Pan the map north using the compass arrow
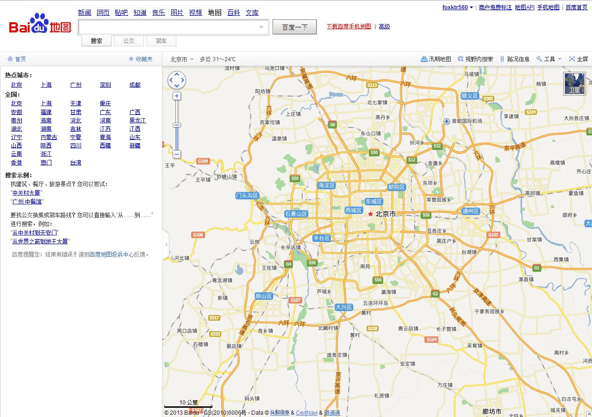Image resolution: width=592 pixels, height=417 pixels. pyautogui.click(x=176, y=75)
